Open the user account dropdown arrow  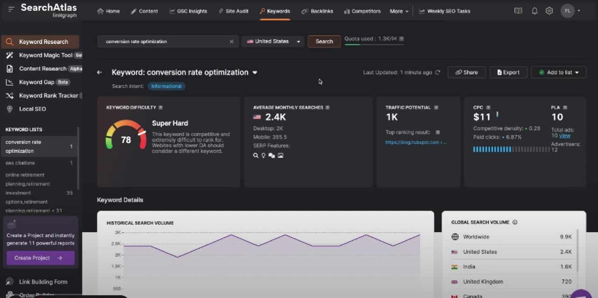579,11
